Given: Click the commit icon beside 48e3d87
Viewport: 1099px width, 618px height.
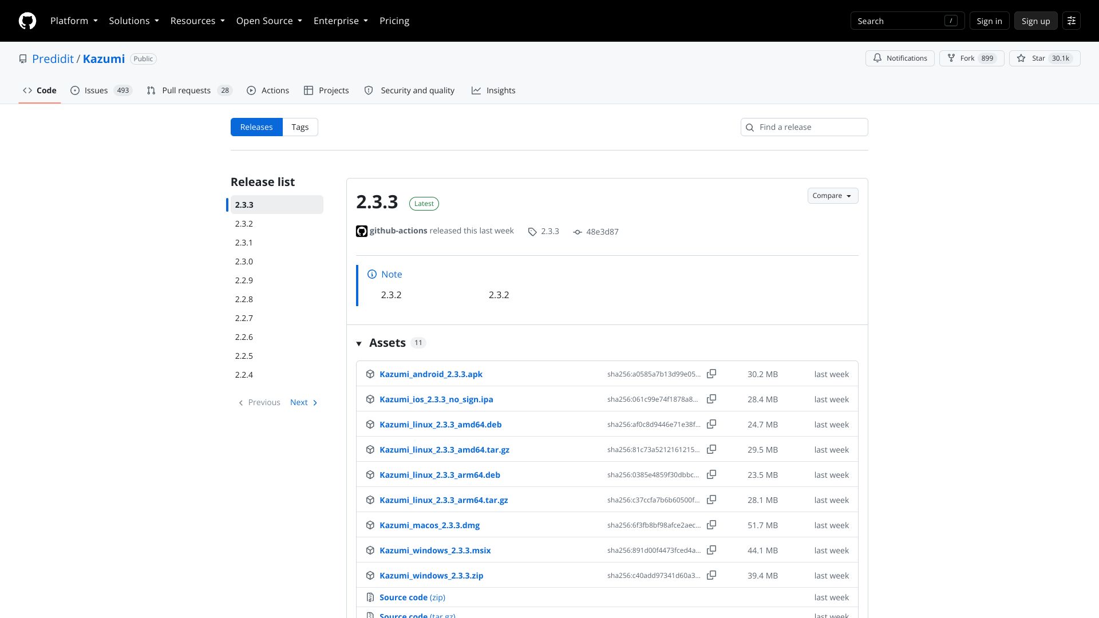Looking at the screenshot, I should [578, 232].
